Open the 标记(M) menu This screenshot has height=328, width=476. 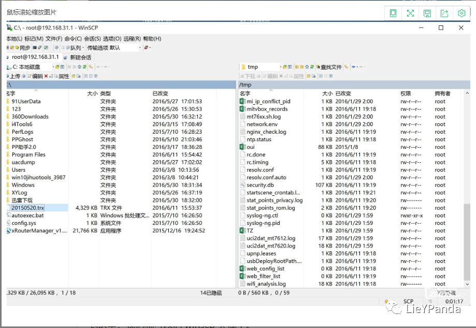tap(34, 38)
